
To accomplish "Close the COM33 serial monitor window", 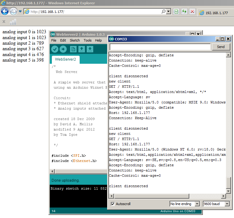I will (x=228, y=39).
